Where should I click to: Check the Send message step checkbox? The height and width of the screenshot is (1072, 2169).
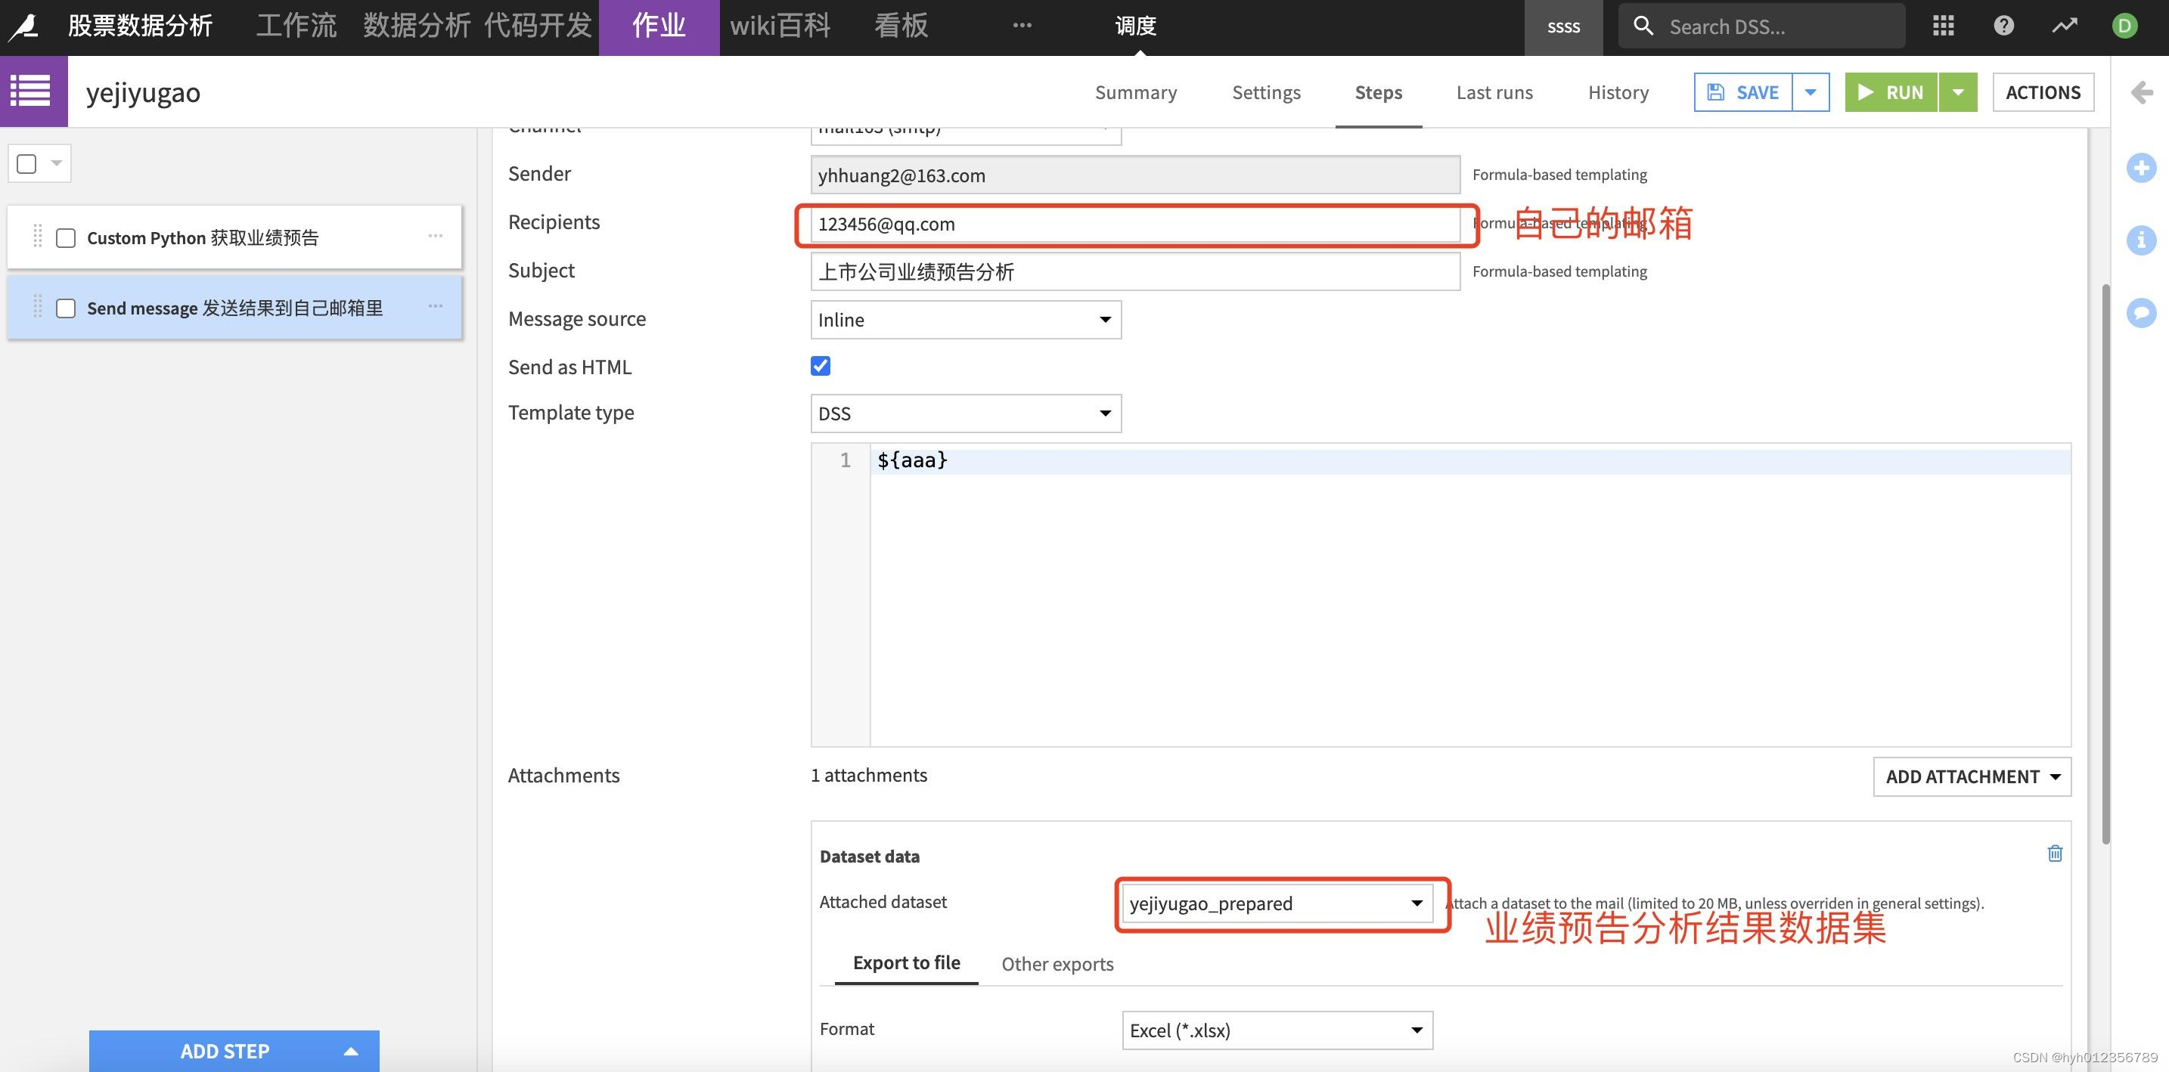(66, 308)
